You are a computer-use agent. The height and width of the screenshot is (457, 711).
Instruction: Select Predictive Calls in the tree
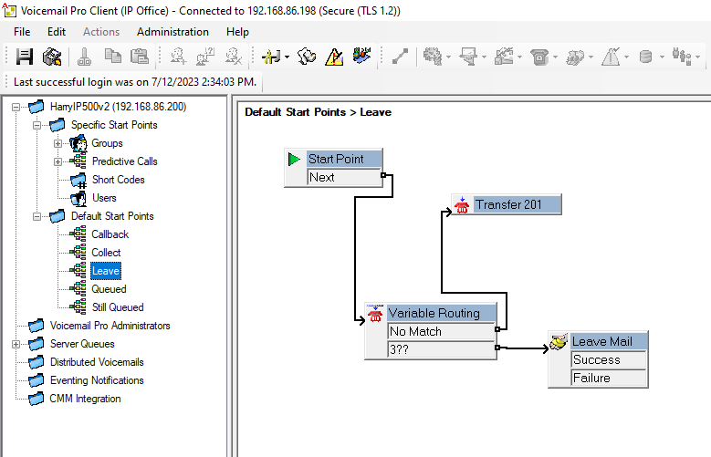125,161
